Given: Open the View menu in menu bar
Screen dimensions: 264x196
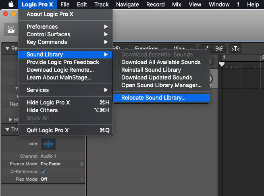Looking at the screenshot, I should pos(195,4).
